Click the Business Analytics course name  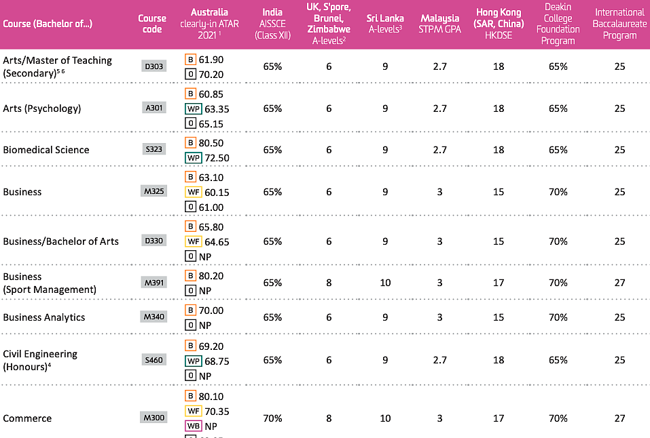(44, 317)
